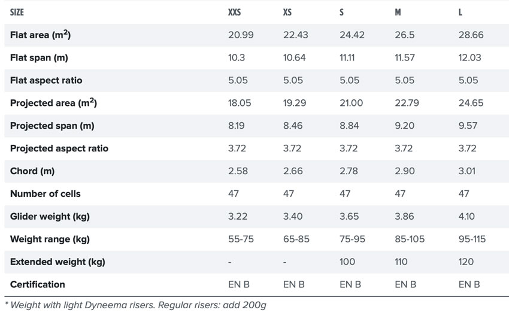Click the M size column header
Screen dimensions: 509x319
[x=398, y=13]
